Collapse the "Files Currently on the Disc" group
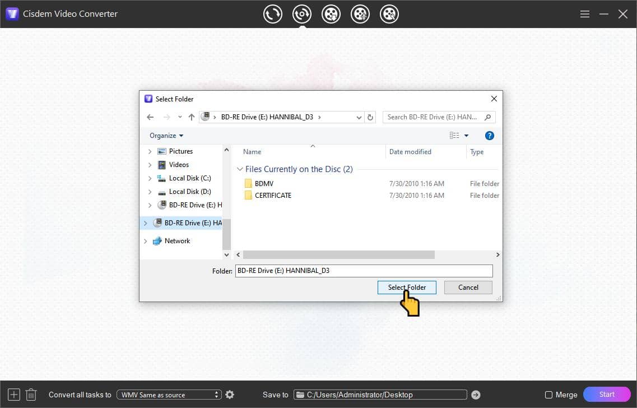The image size is (637, 408). [x=240, y=169]
